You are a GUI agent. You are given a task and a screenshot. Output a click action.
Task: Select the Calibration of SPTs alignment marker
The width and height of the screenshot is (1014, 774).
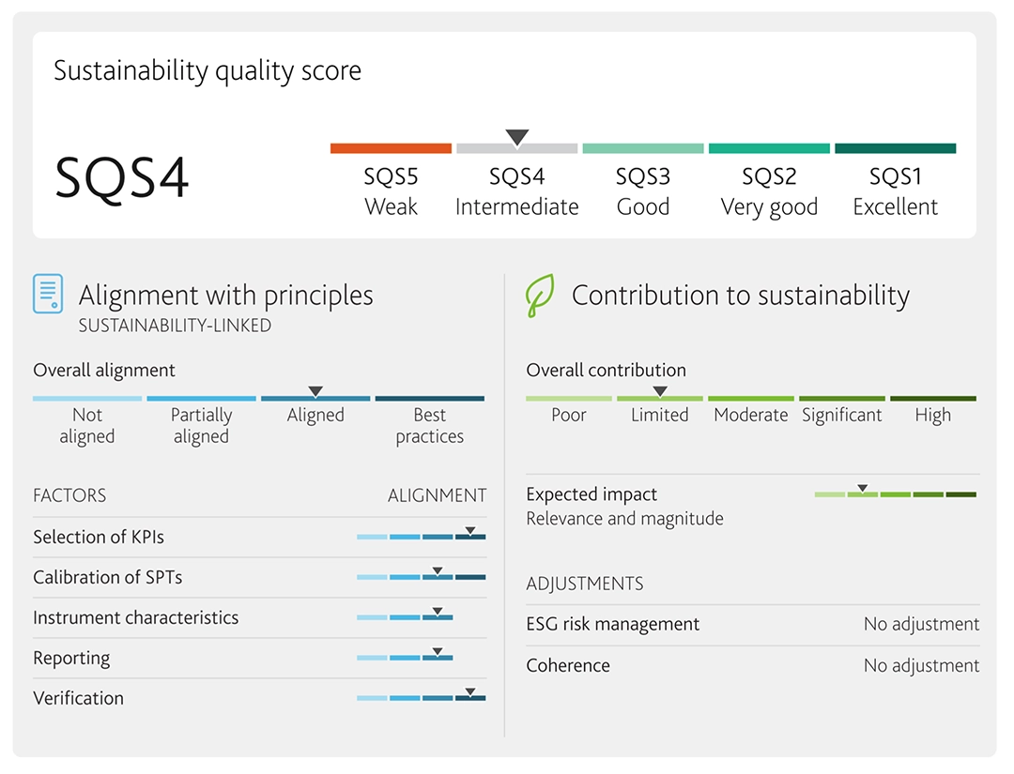coord(438,571)
